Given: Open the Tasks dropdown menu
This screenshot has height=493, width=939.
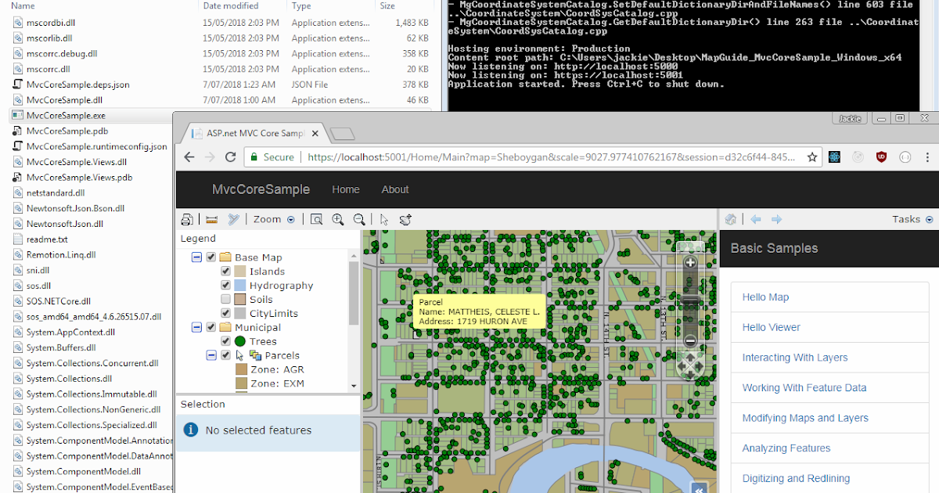Looking at the screenshot, I should [x=928, y=219].
